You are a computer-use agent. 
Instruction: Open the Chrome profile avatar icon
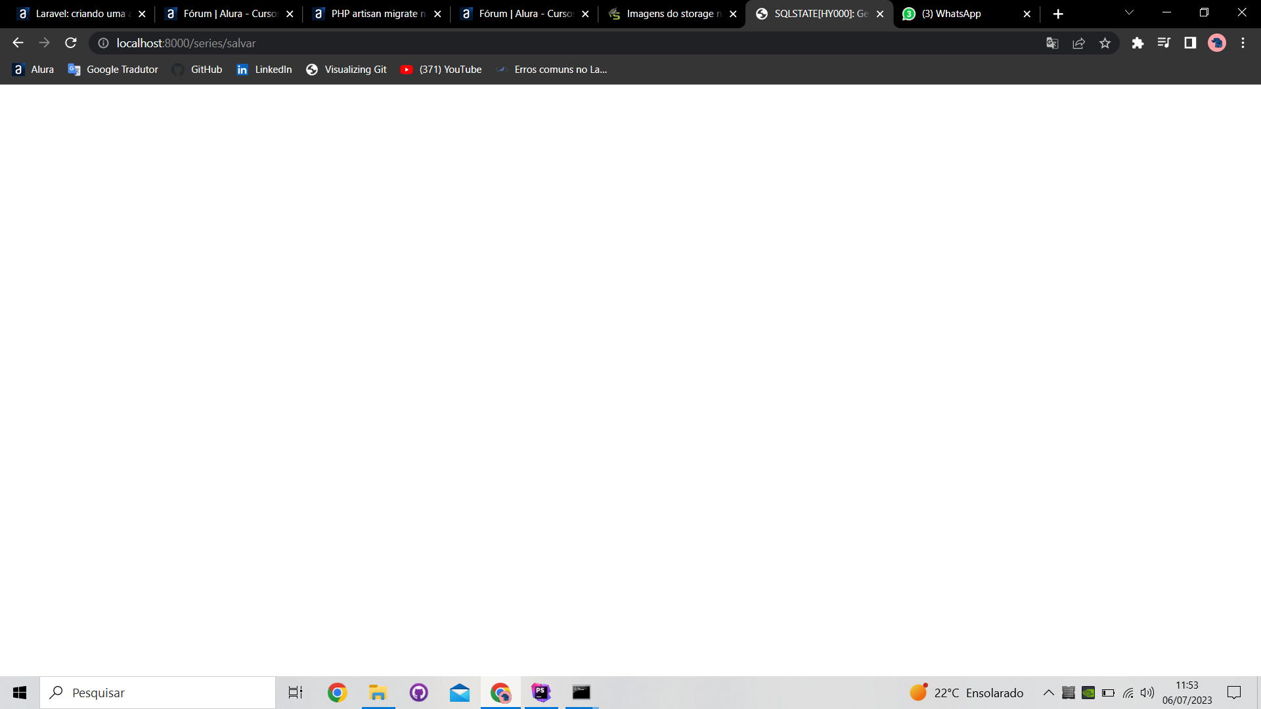pyautogui.click(x=1217, y=43)
